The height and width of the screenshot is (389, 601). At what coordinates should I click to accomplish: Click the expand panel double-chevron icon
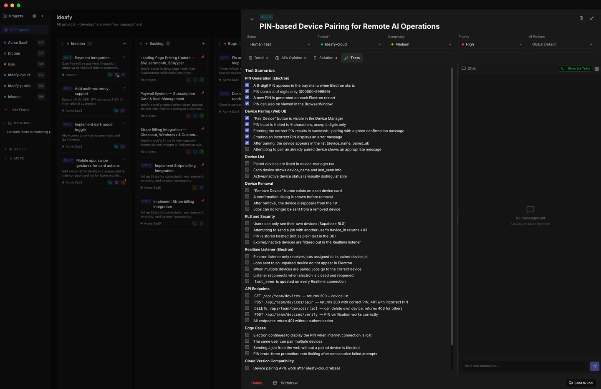coord(252,19)
